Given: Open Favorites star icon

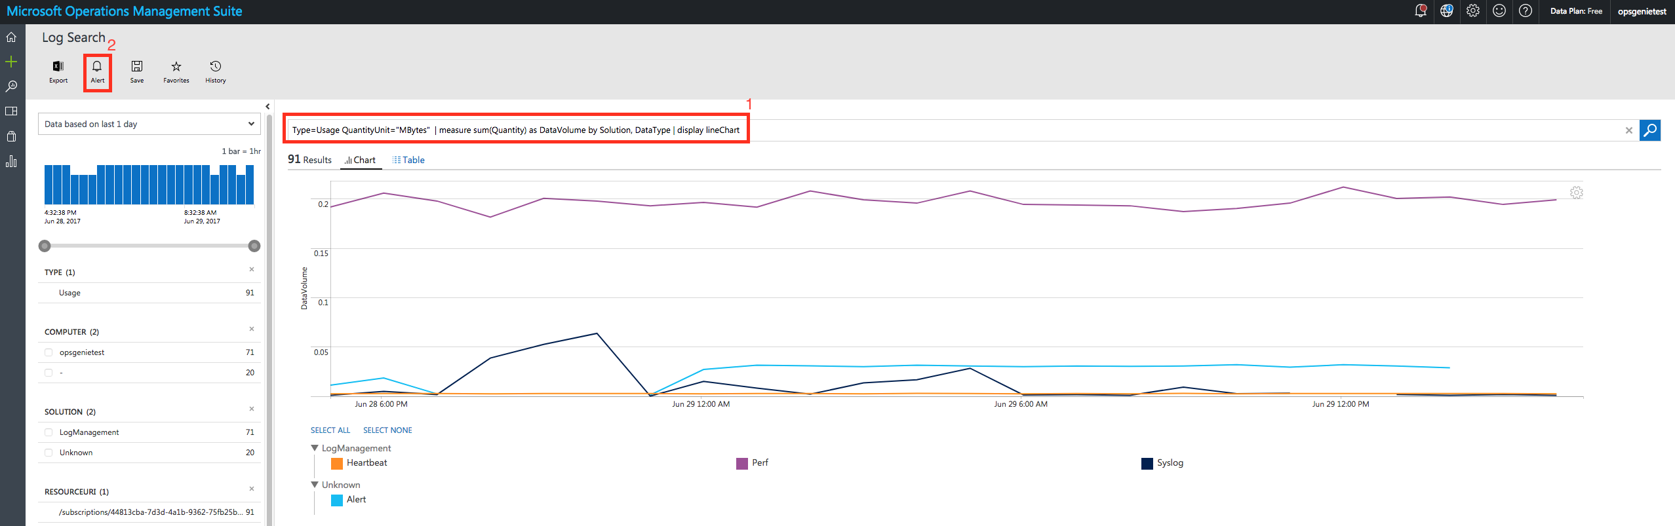Looking at the screenshot, I should (176, 71).
